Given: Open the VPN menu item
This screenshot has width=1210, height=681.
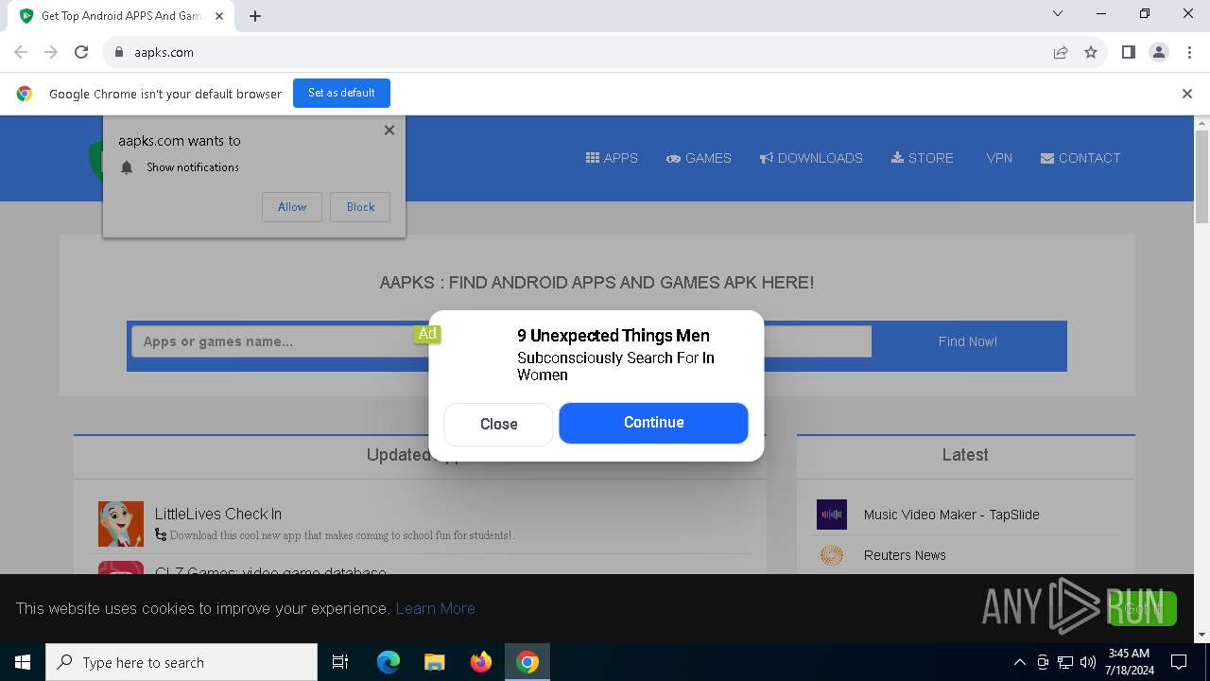Looking at the screenshot, I should tap(999, 158).
